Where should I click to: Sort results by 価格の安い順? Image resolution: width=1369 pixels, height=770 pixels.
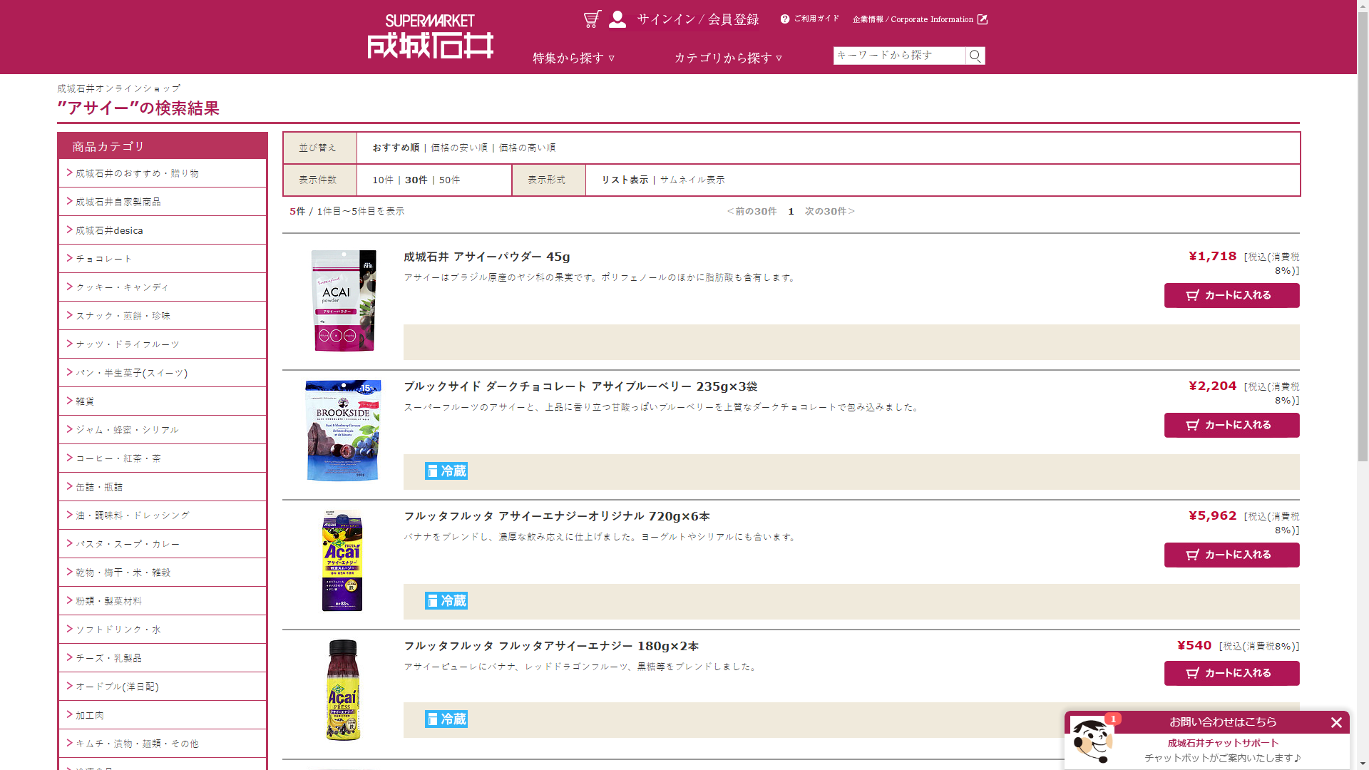click(x=459, y=148)
